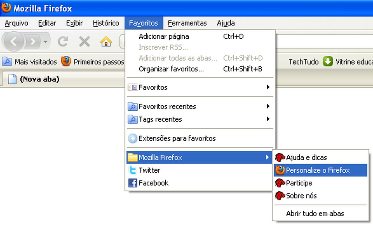Open the Twitter bookmark label
373x225 pixels.
tap(150, 170)
